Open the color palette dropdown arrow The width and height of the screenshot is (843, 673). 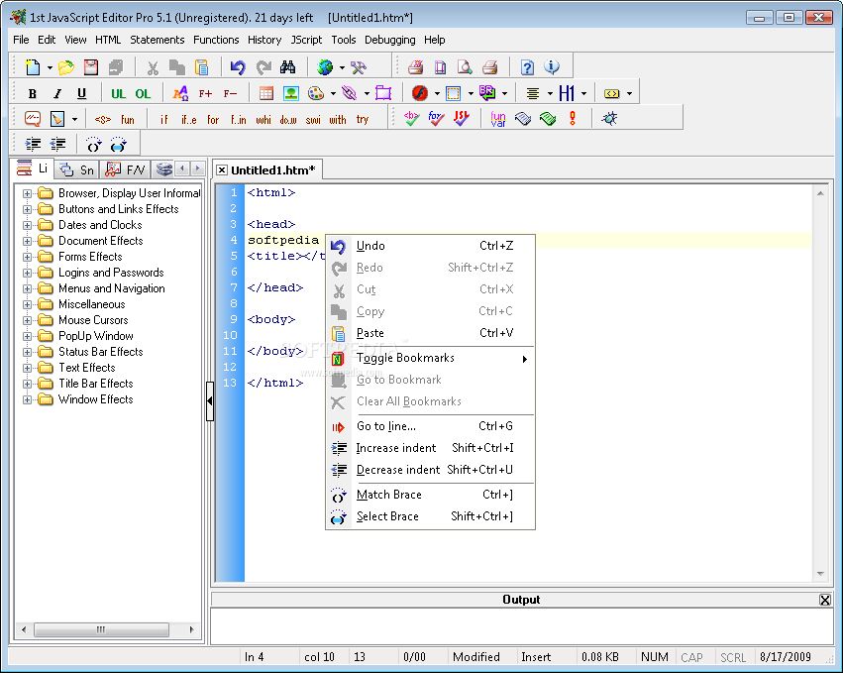(x=332, y=94)
